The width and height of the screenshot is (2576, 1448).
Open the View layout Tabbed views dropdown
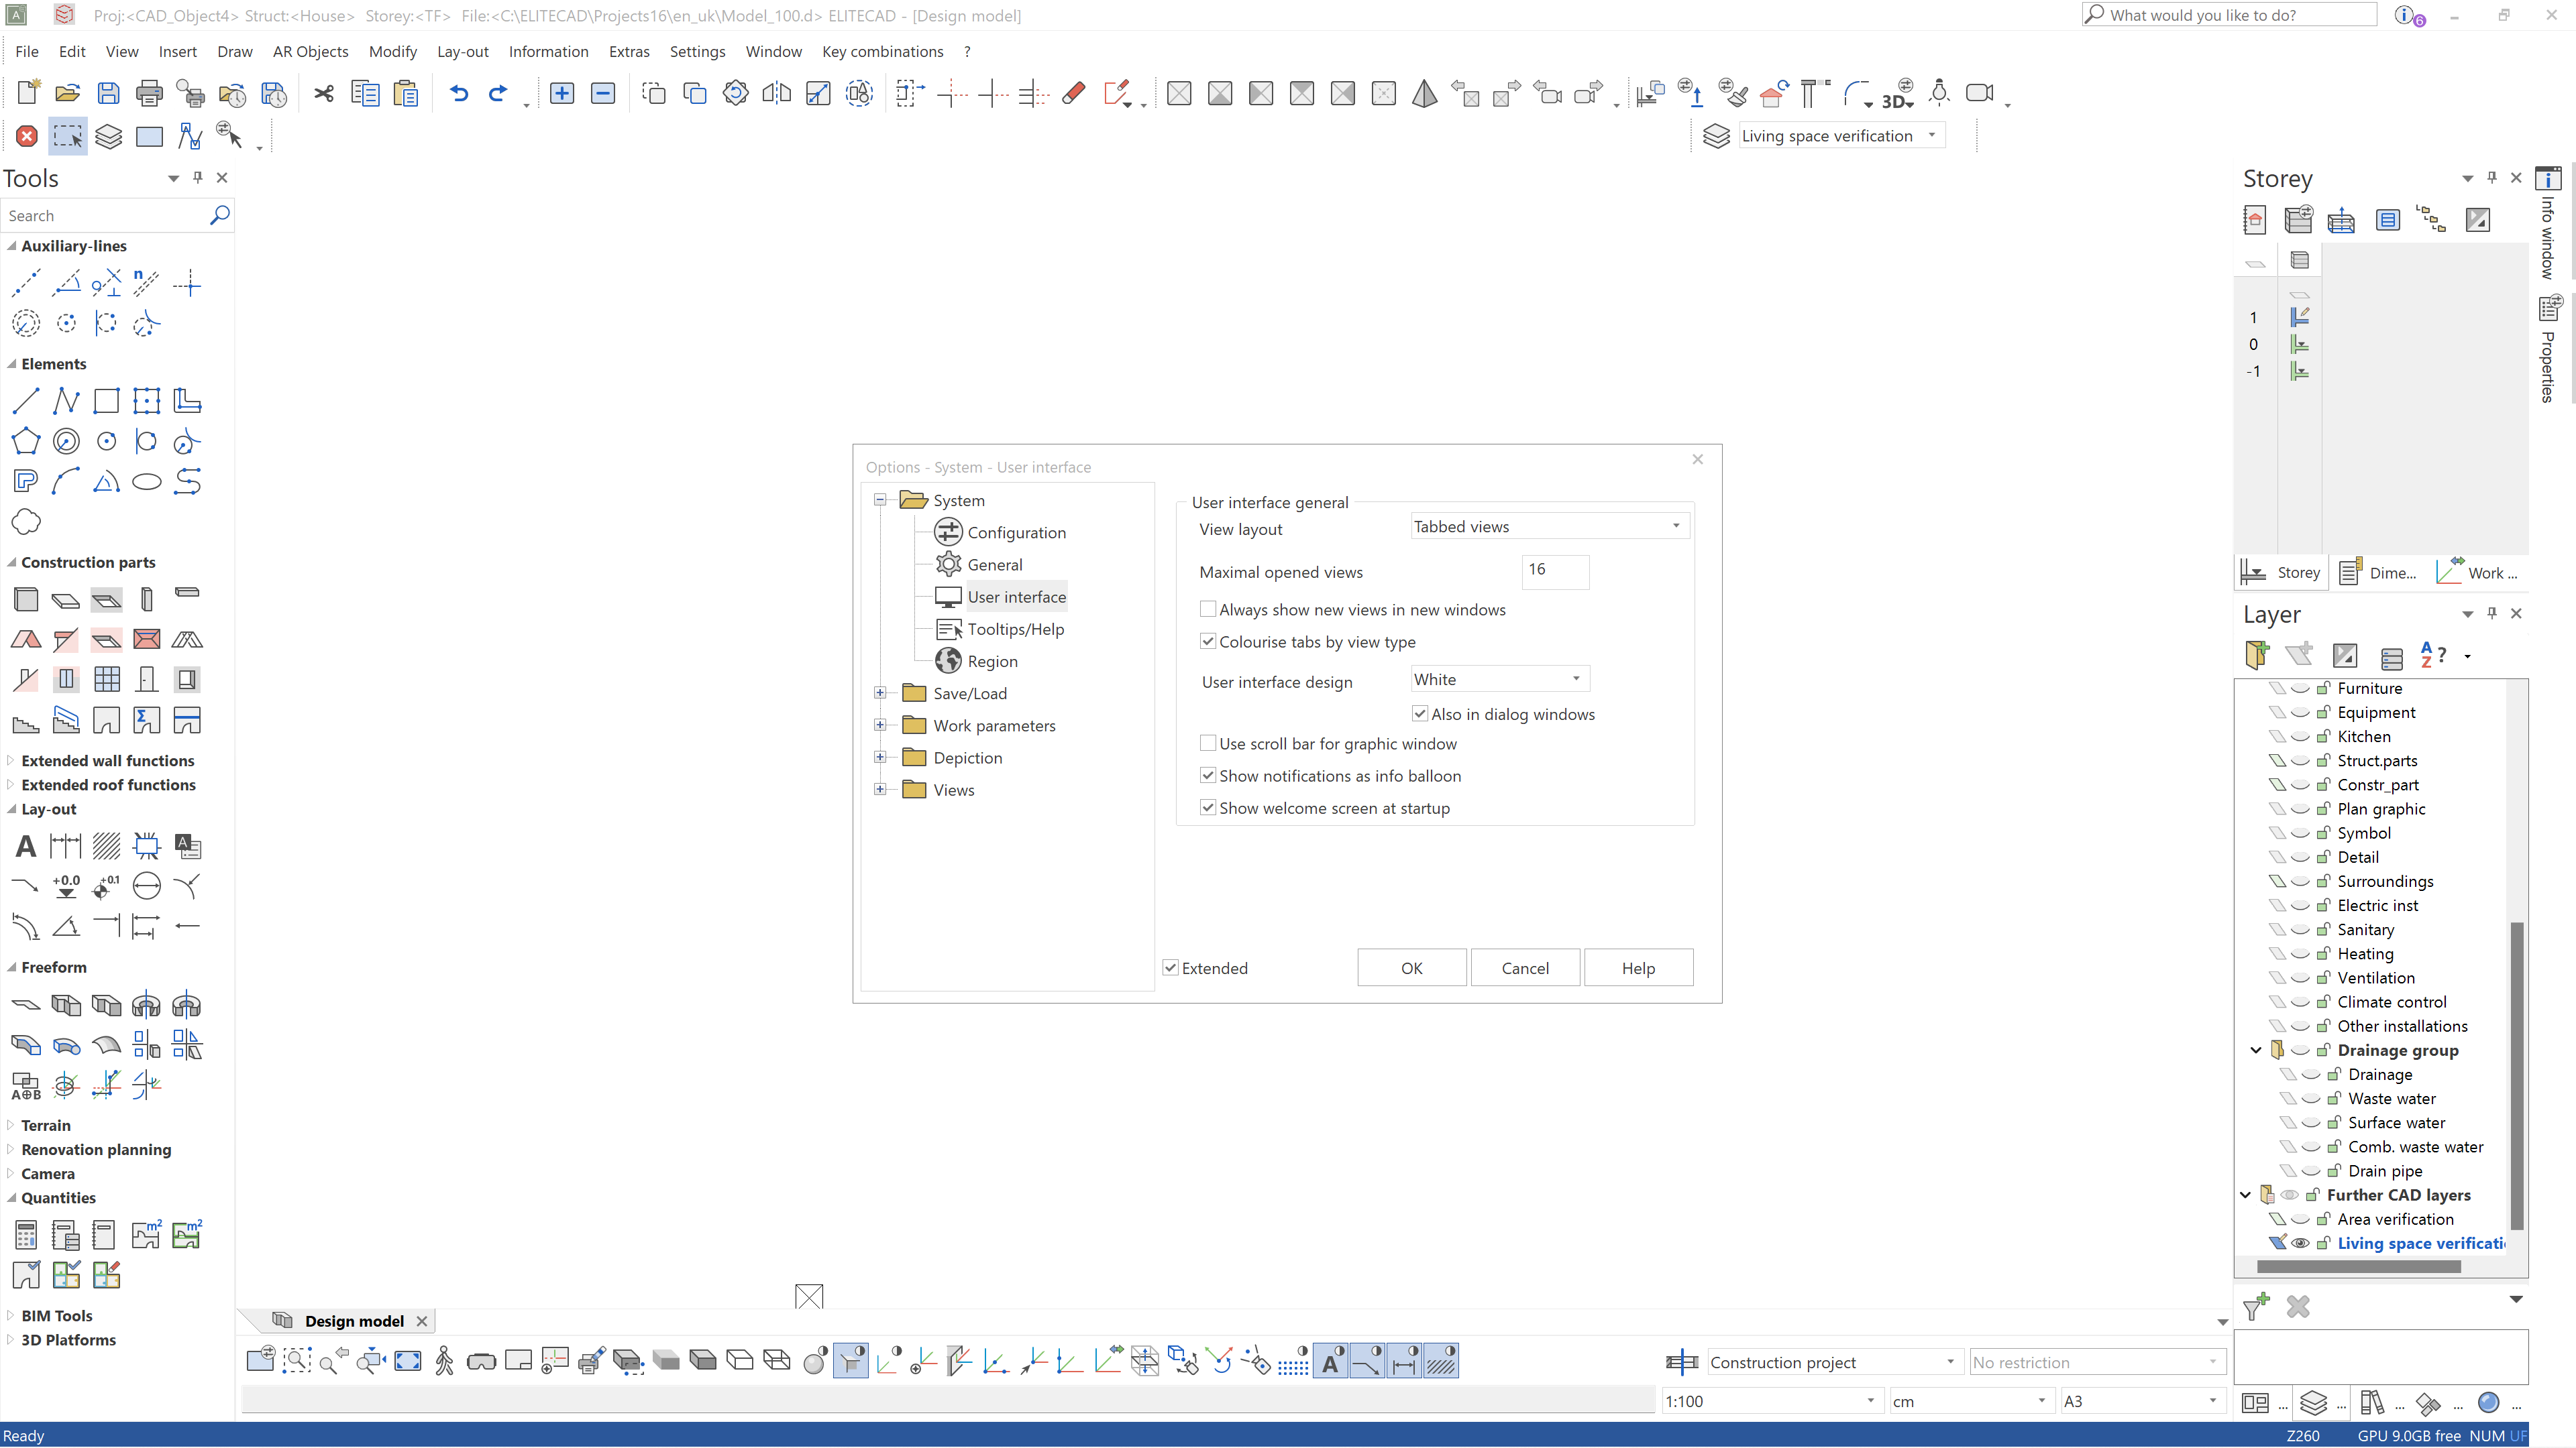click(1675, 525)
